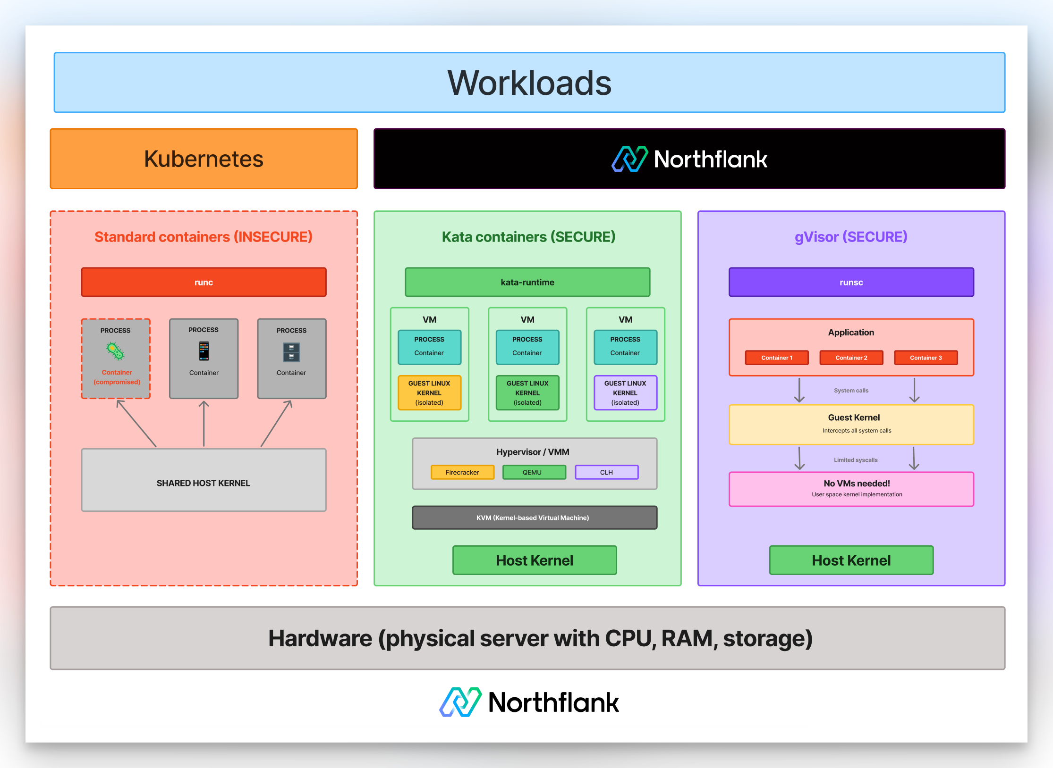
Task: Click the smartphone icon in middle process box
Action: pos(204,351)
